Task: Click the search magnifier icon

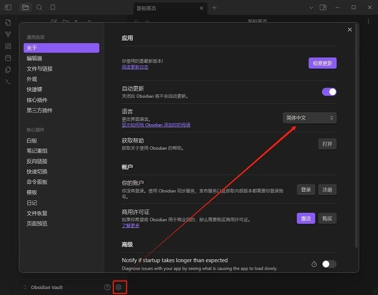Action: click(39, 8)
